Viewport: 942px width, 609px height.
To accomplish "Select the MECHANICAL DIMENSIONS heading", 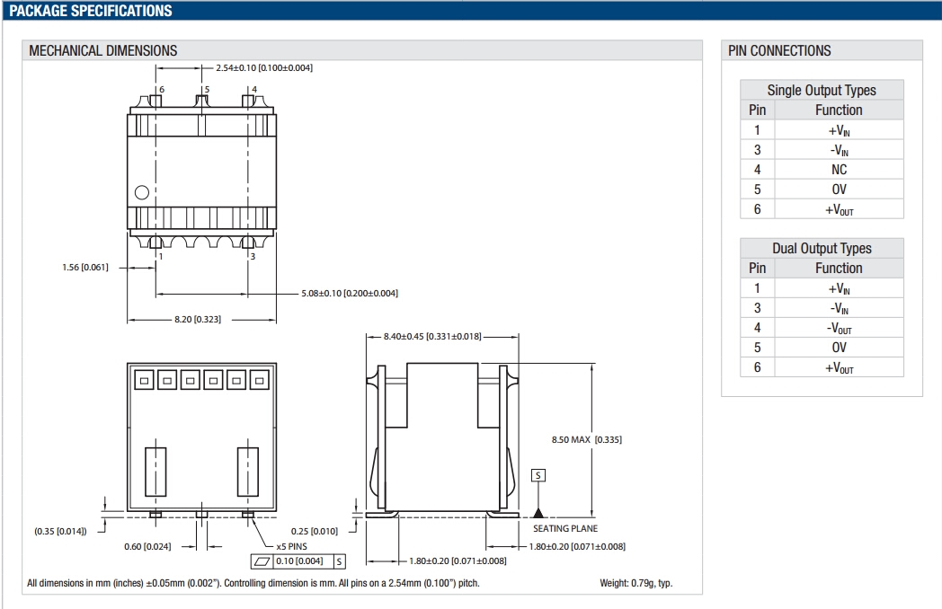I will tap(103, 50).
